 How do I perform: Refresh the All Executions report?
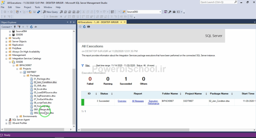coord(84,27)
